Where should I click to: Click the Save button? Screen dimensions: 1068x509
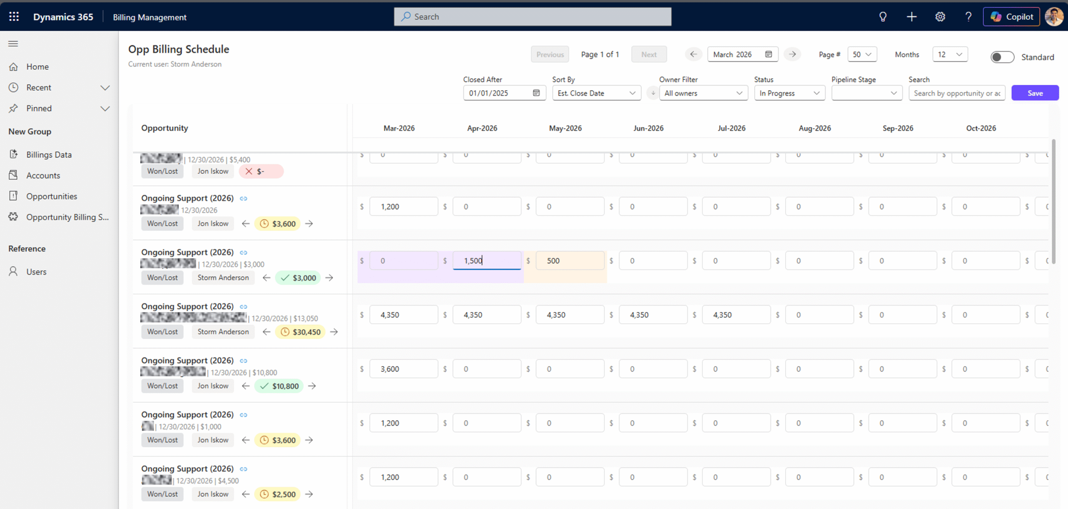coord(1035,93)
